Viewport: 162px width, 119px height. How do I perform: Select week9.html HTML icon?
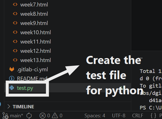tap(15, 23)
